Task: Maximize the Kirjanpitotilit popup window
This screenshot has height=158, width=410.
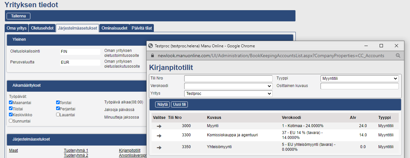Action: tap(381, 46)
